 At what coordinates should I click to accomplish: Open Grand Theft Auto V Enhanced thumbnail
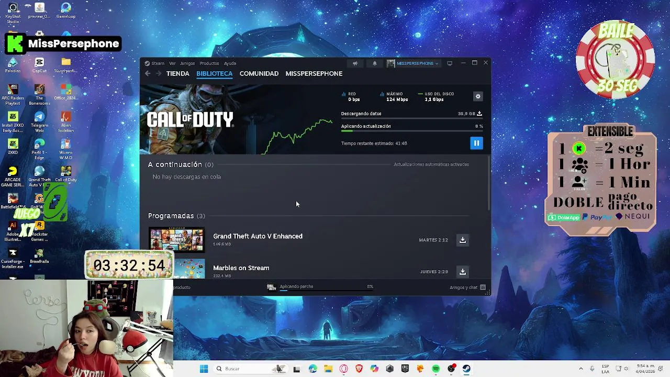[177, 240]
